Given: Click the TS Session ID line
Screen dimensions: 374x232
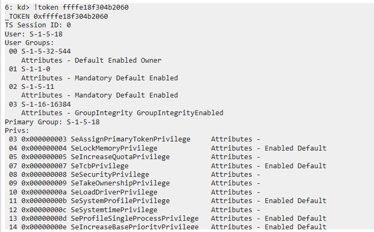Looking at the screenshot, I should click(x=38, y=25).
